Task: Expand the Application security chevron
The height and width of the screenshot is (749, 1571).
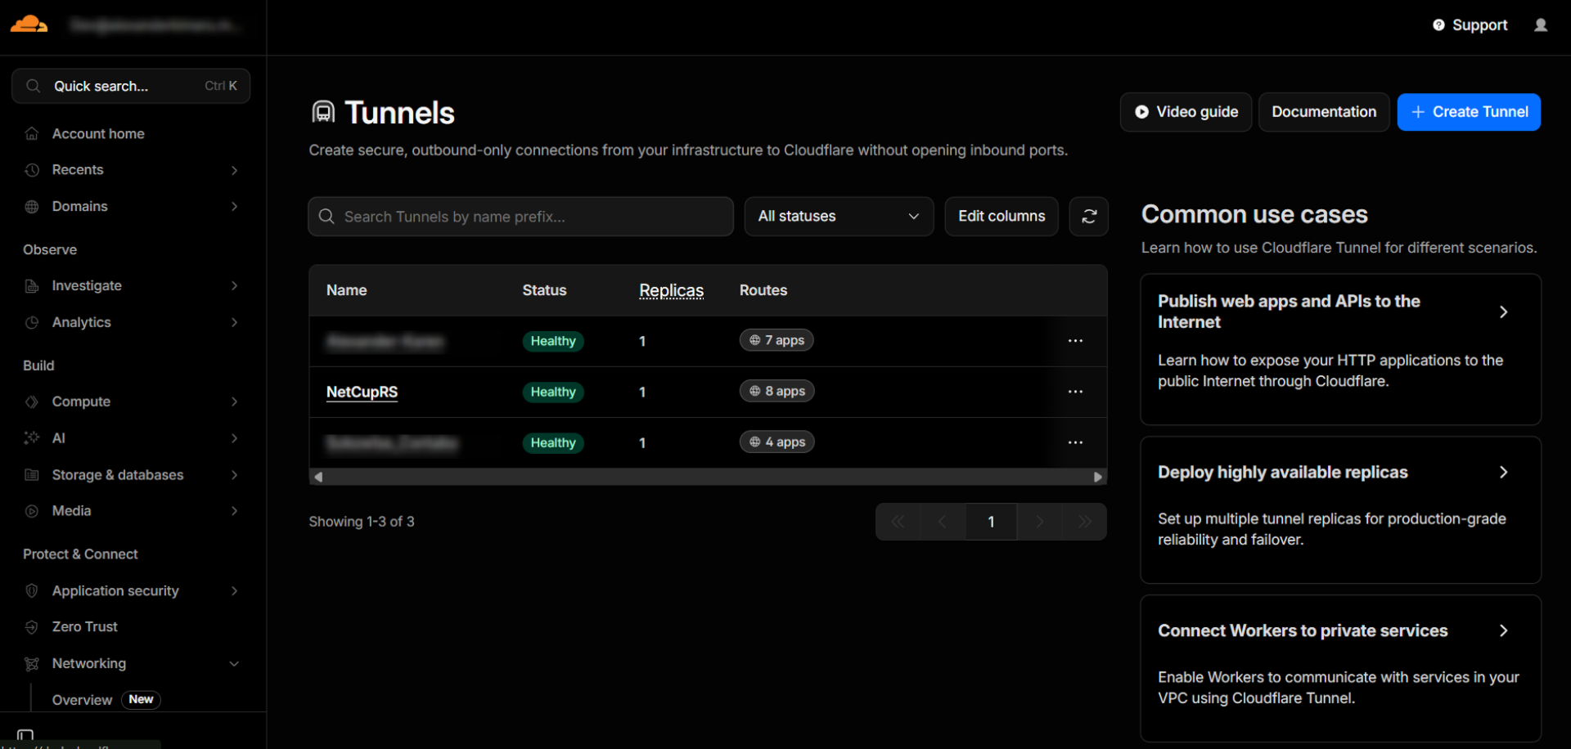Action: 234,590
